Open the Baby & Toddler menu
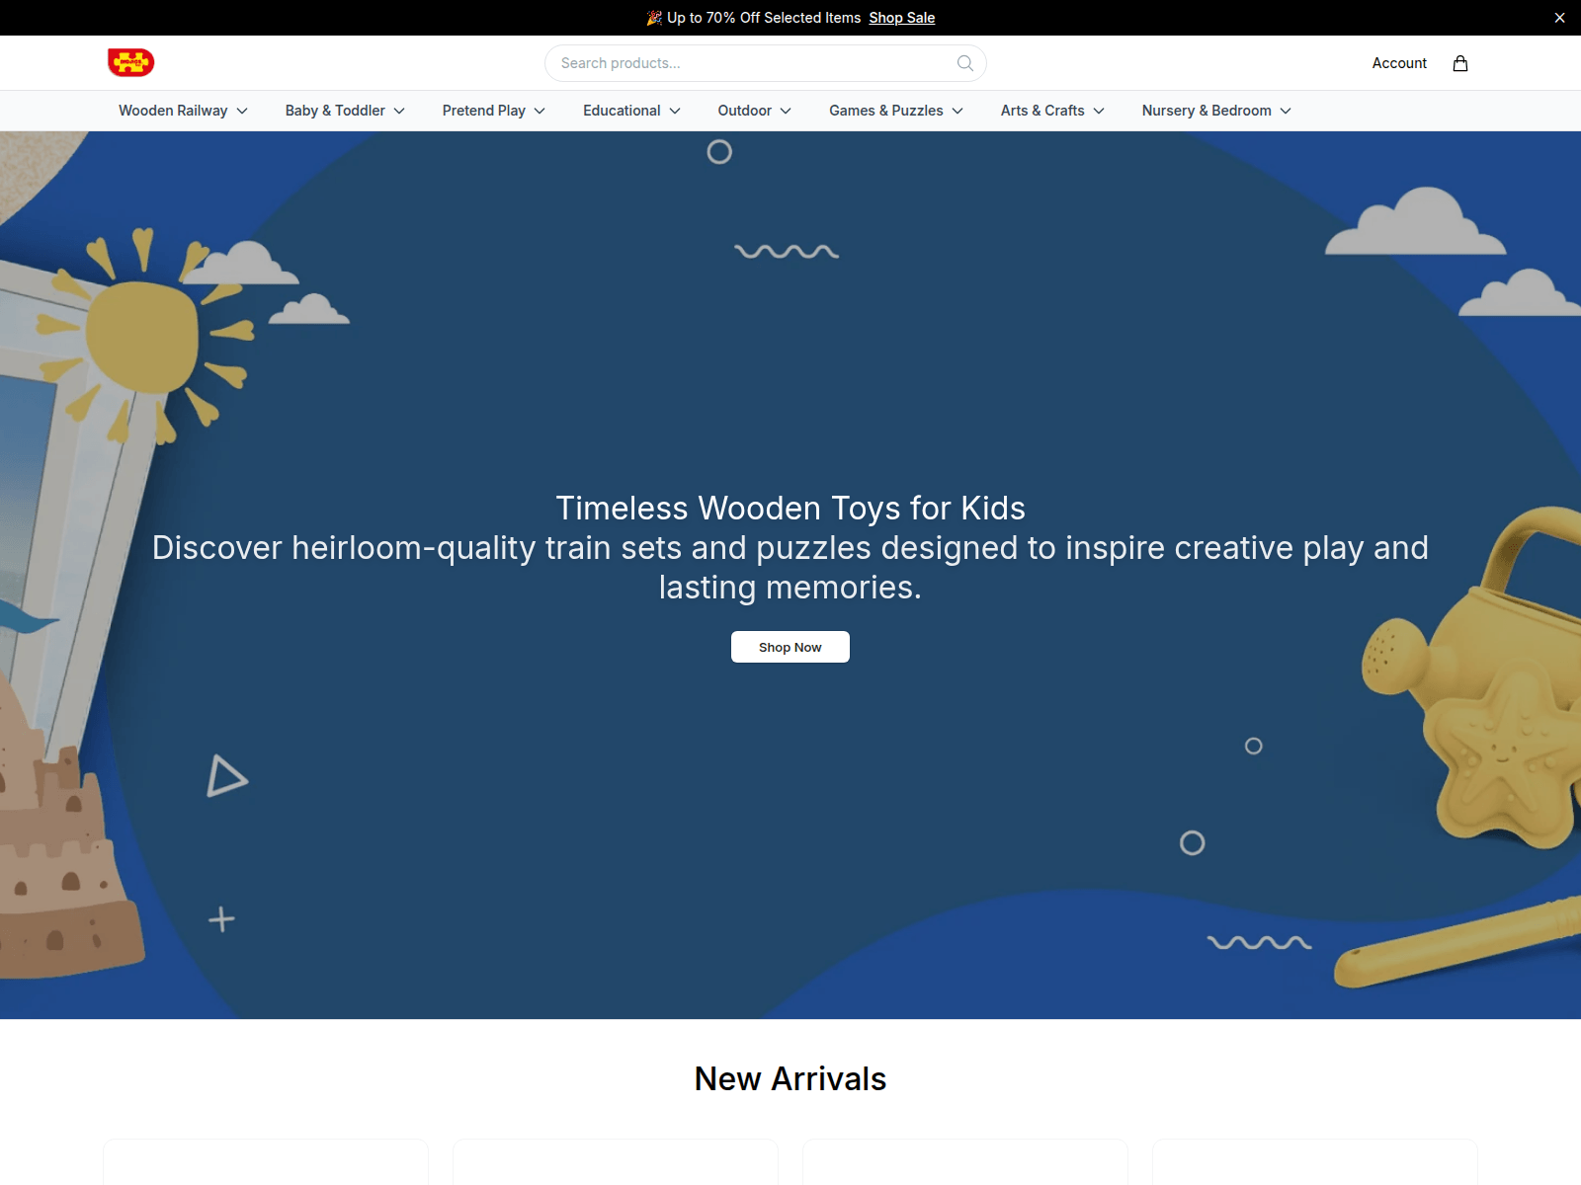The image size is (1581, 1185). (345, 111)
